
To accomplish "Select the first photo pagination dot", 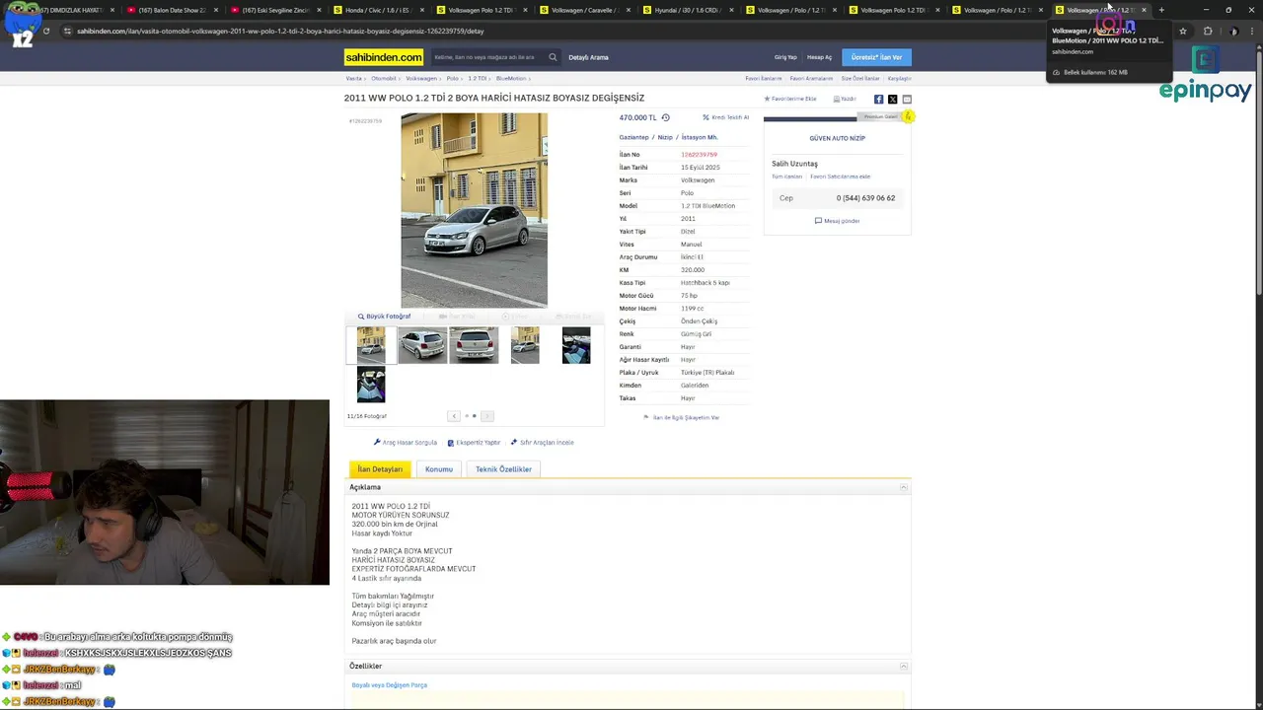I will tap(467, 416).
